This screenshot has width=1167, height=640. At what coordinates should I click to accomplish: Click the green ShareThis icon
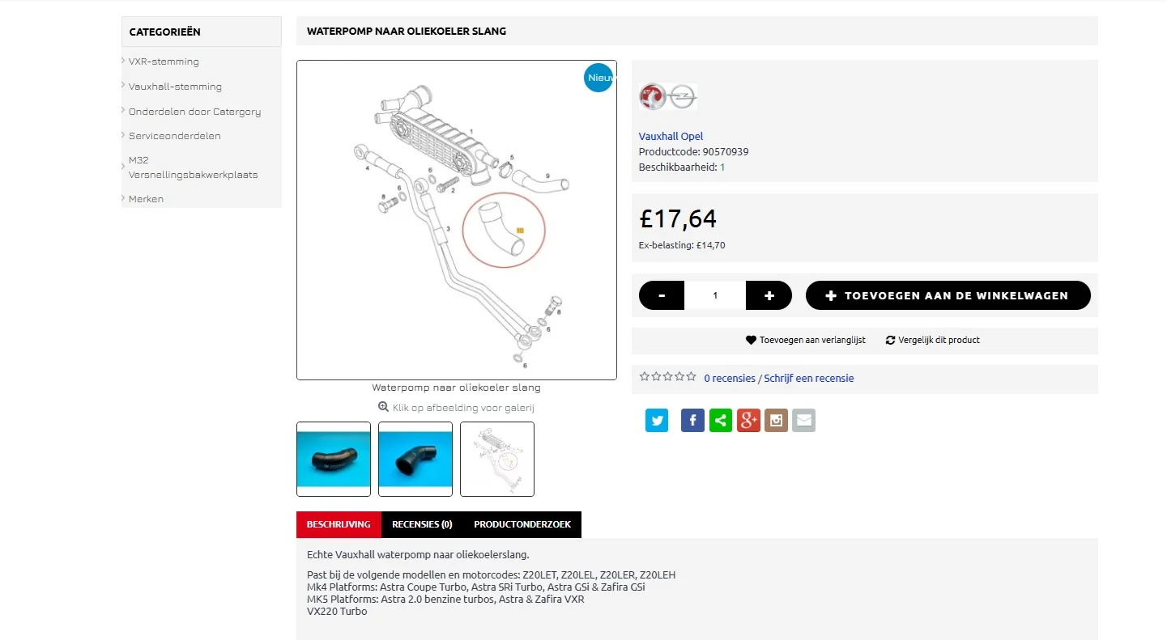click(721, 421)
